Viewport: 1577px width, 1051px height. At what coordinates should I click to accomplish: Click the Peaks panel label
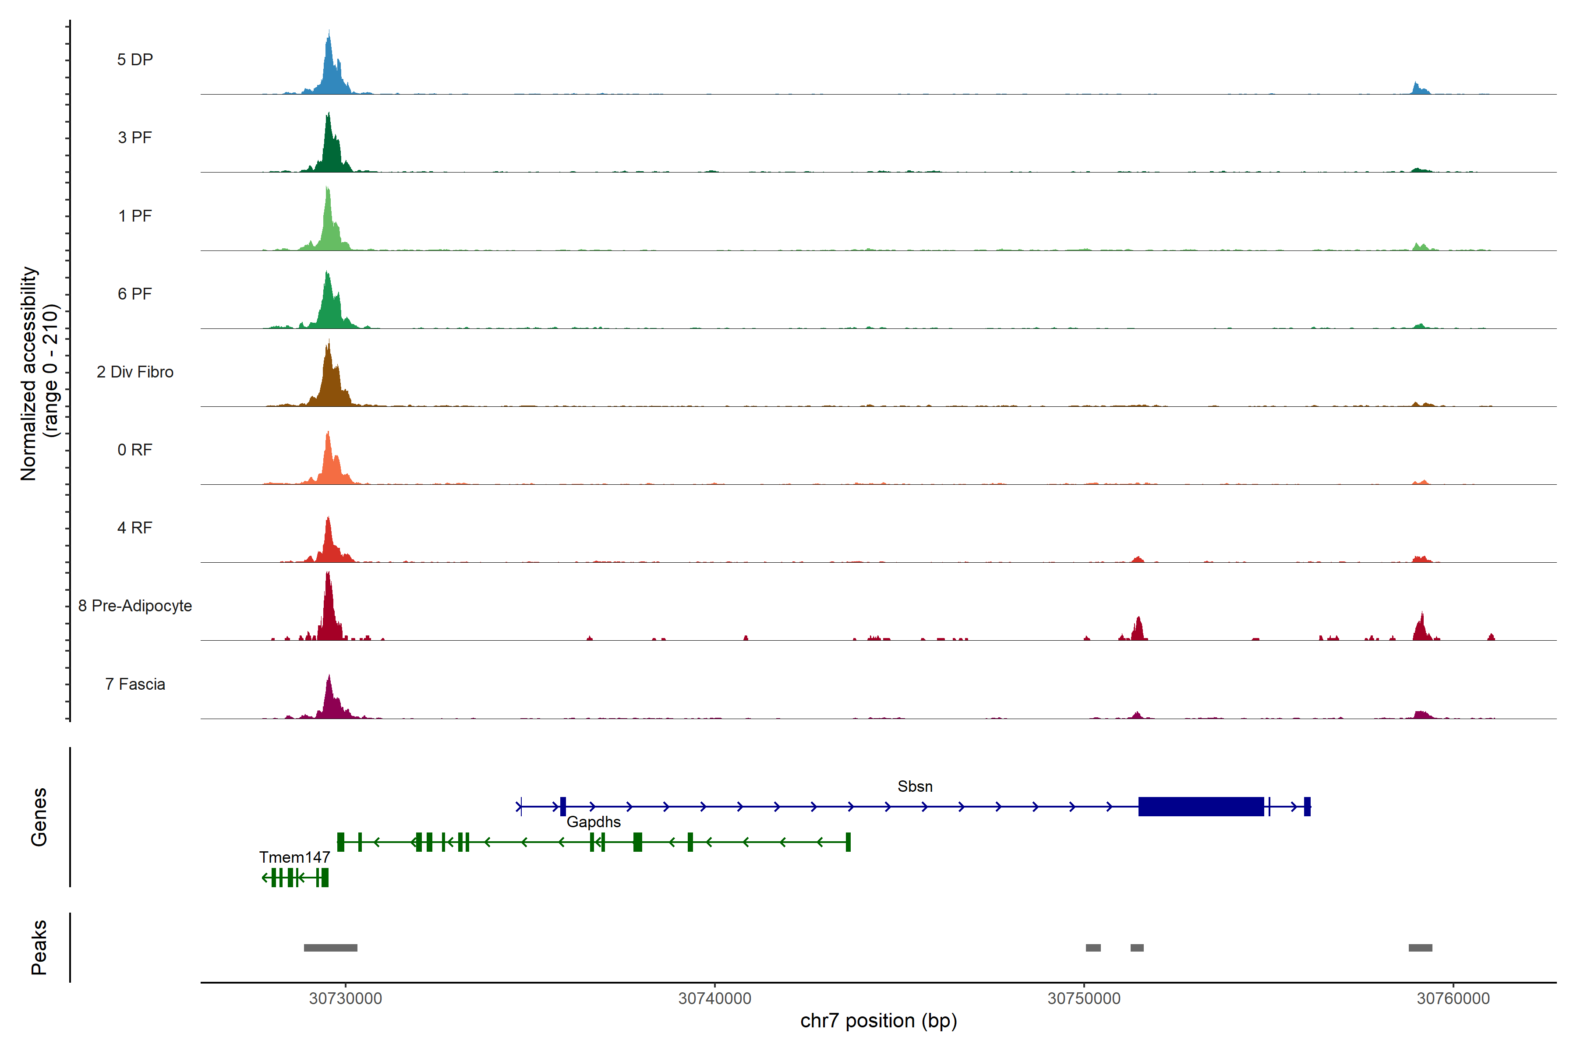pos(39,947)
